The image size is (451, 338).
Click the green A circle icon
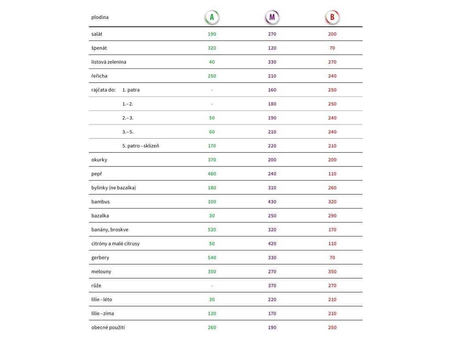[212, 17]
